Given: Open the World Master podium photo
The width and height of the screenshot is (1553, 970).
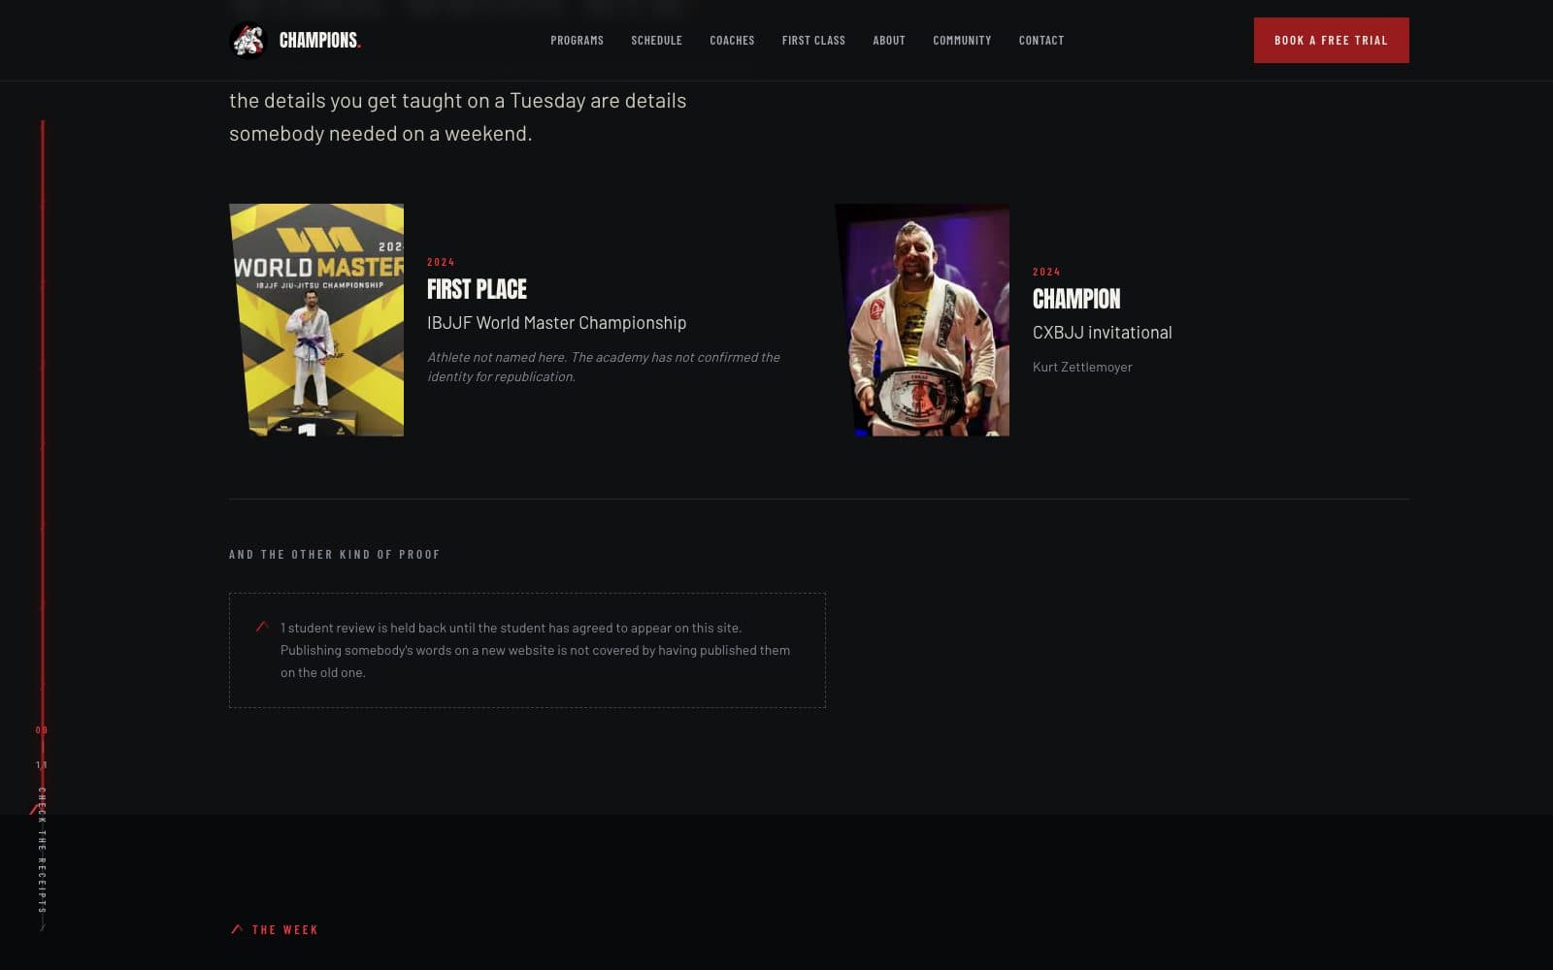Looking at the screenshot, I should tap(316, 319).
